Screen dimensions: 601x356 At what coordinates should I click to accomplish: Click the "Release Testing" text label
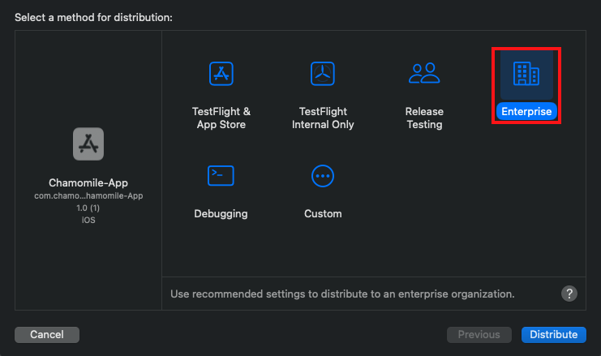coord(424,118)
